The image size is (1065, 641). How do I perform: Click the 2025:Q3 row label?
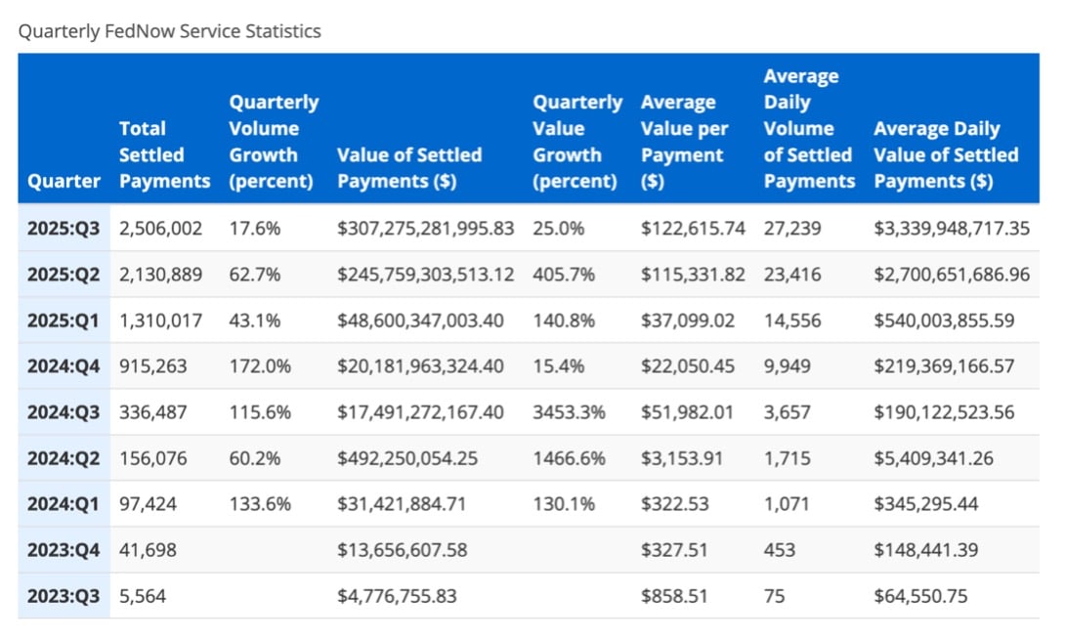click(x=64, y=228)
